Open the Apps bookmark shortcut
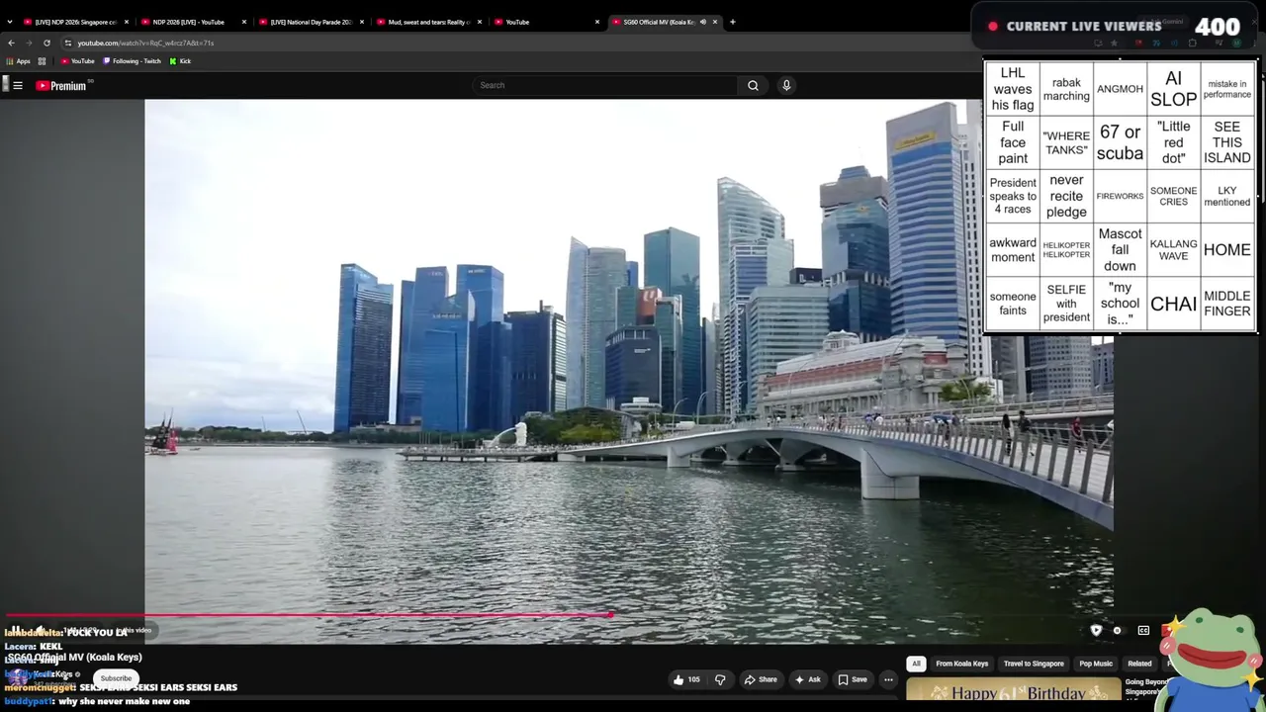 18,61
